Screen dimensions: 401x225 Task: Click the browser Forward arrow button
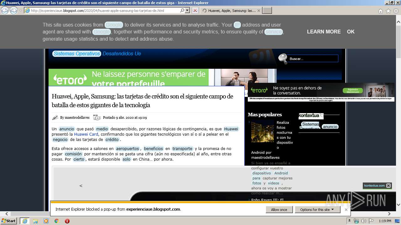pos(13,10)
